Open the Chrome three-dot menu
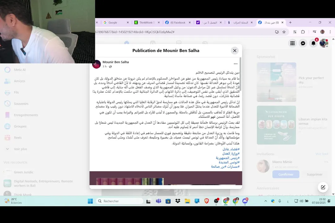335x223 pixels. (330, 32)
